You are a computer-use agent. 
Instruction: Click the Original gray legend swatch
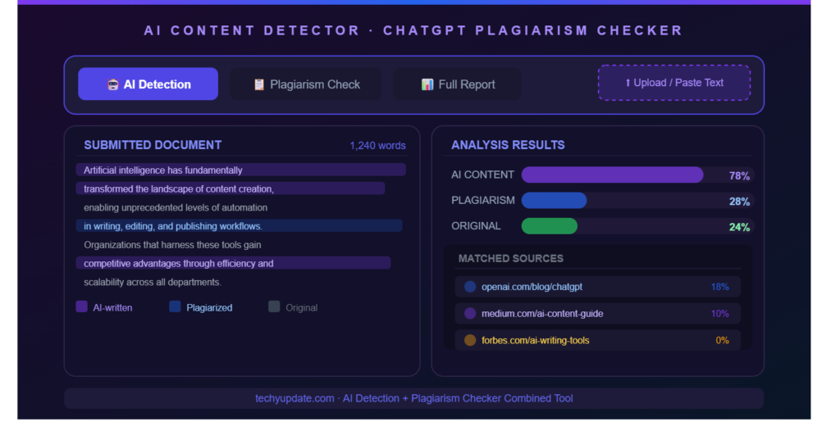(x=274, y=306)
